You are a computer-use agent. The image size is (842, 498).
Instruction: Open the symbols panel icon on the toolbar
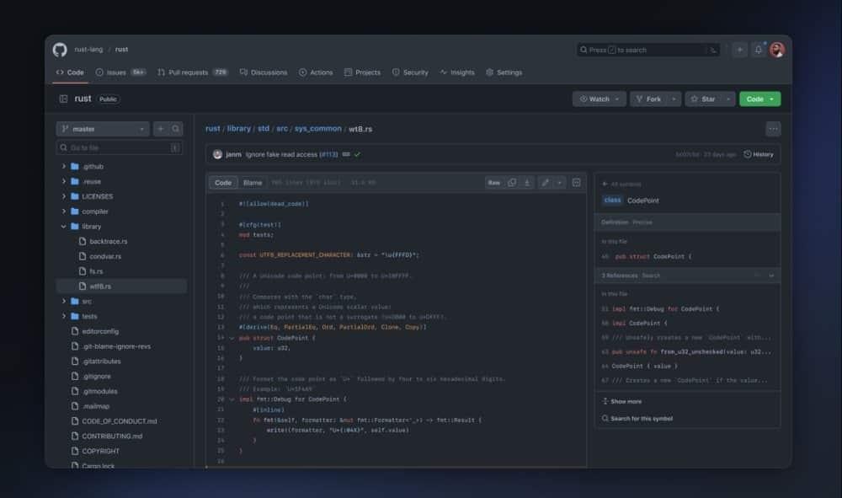pos(576,182)
